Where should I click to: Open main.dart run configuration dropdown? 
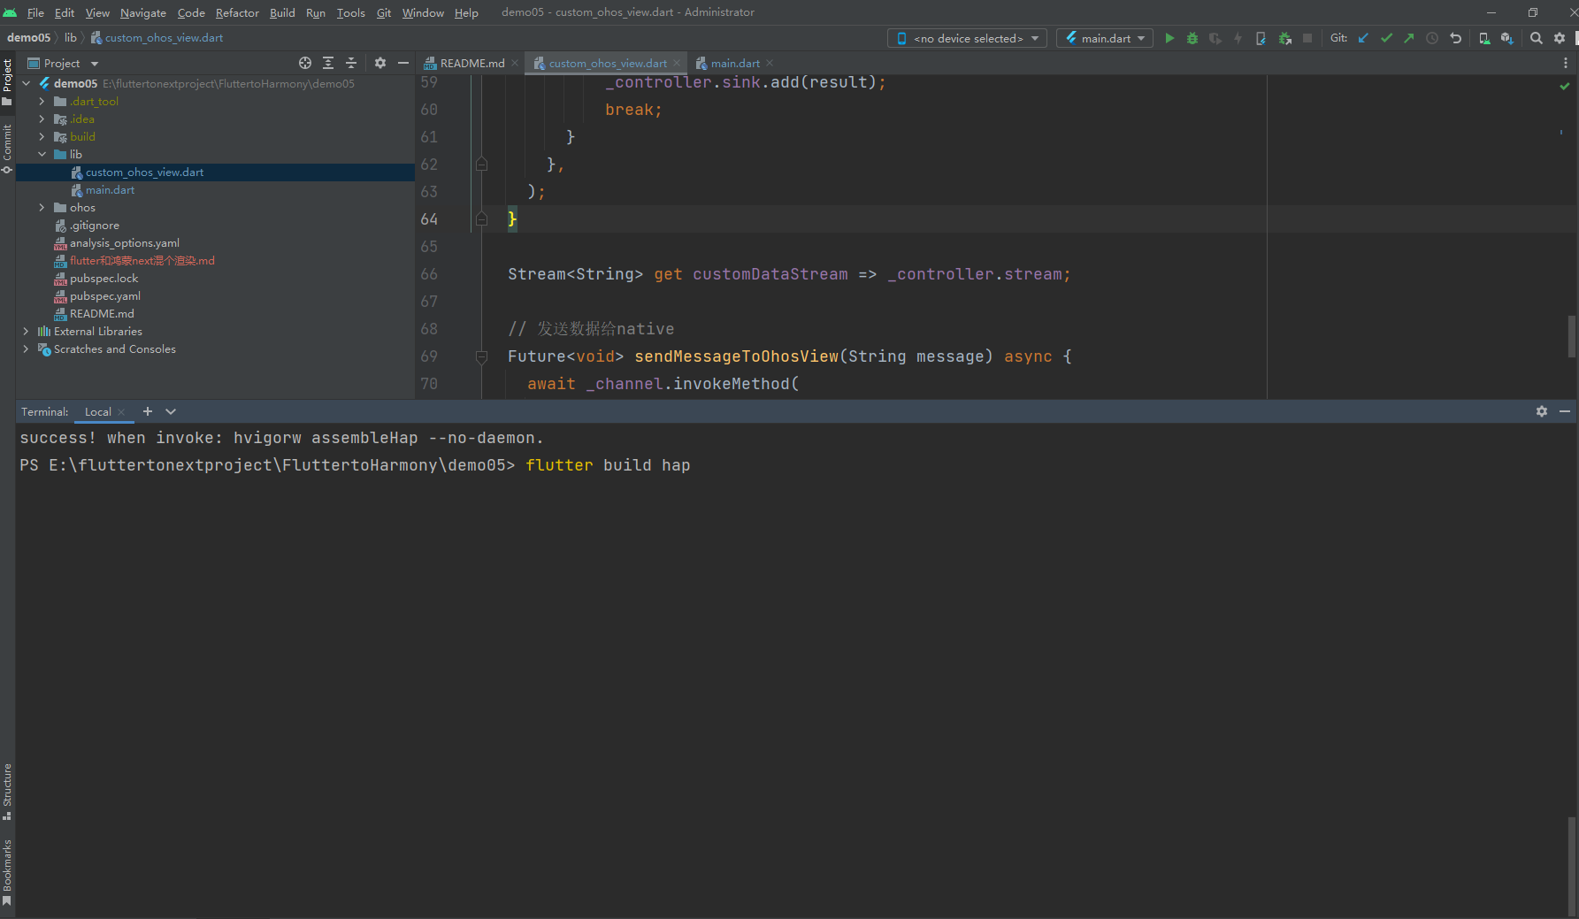[x=1105, y=38]
